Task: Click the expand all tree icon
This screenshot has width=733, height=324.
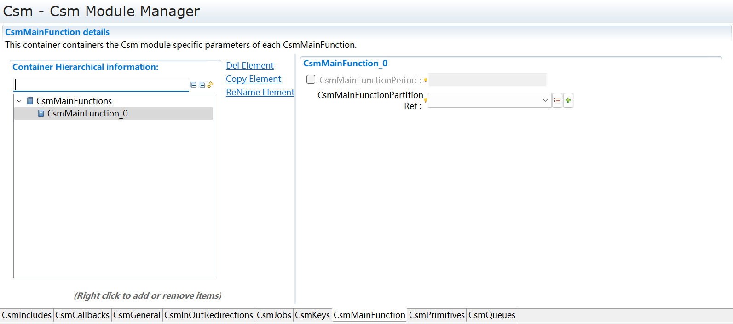Action: 202,85
